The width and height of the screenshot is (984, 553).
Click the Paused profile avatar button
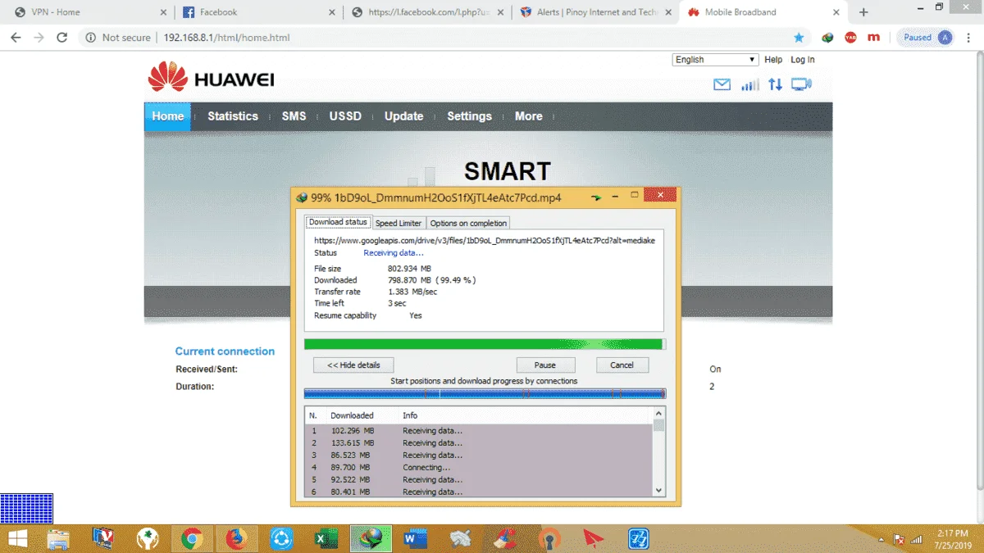(x=927, y=38)
